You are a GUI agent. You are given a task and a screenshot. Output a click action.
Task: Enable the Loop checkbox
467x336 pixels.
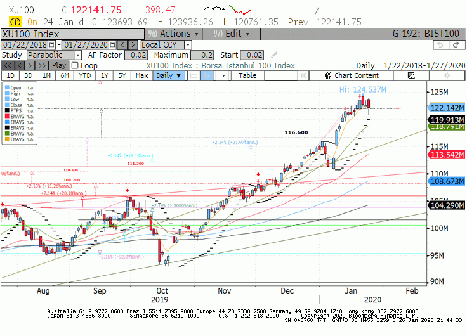pyautogui.click(x=75, y=65)
